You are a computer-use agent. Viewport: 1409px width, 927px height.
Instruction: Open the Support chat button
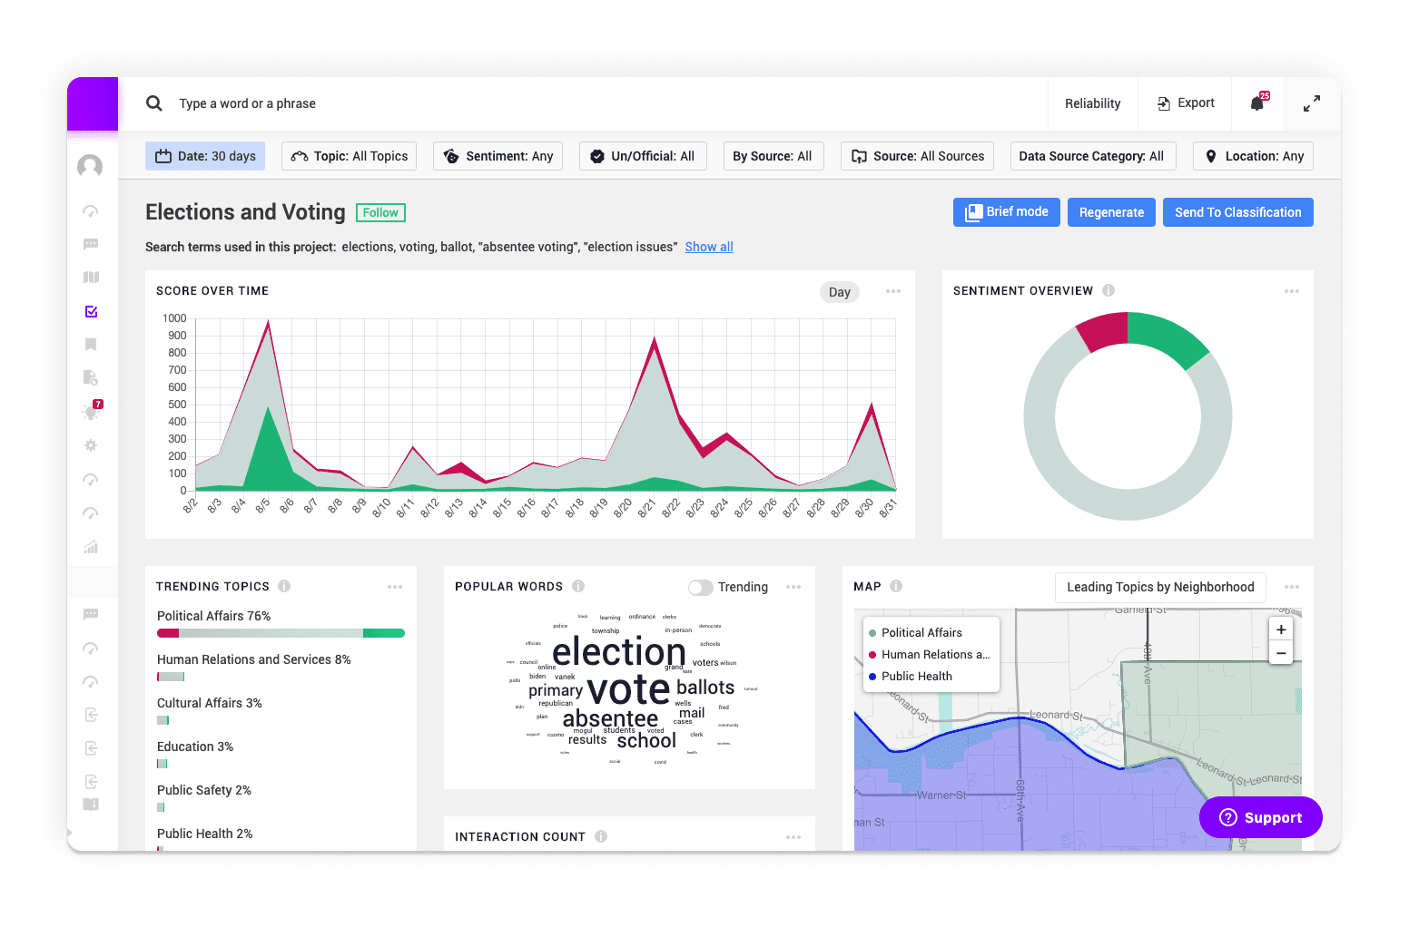tap(1261, 817)
